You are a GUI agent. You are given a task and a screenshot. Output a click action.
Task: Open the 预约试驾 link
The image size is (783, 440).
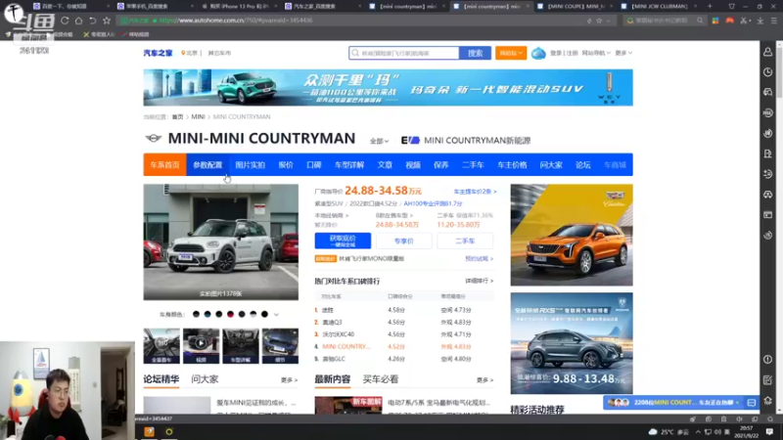[x=479, y=258]
